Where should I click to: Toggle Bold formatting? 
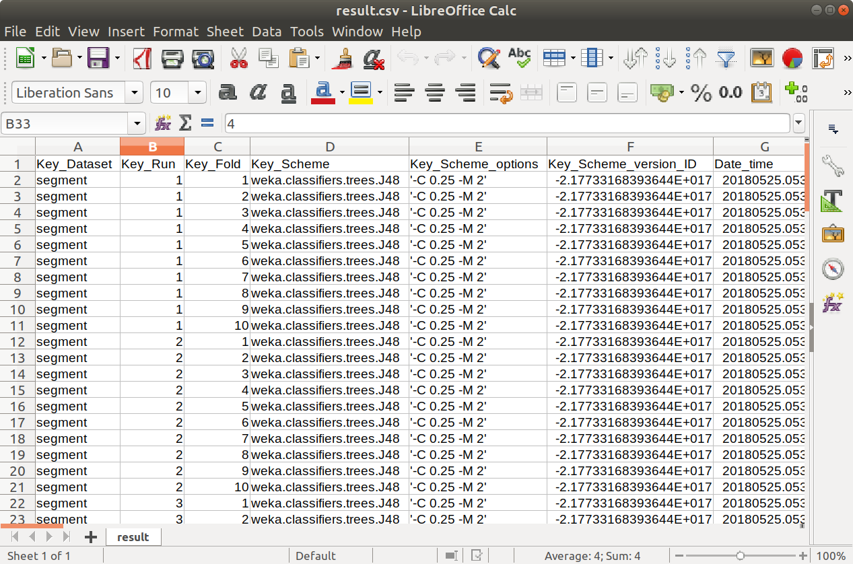pyautogui.click(x=228, y=93)
